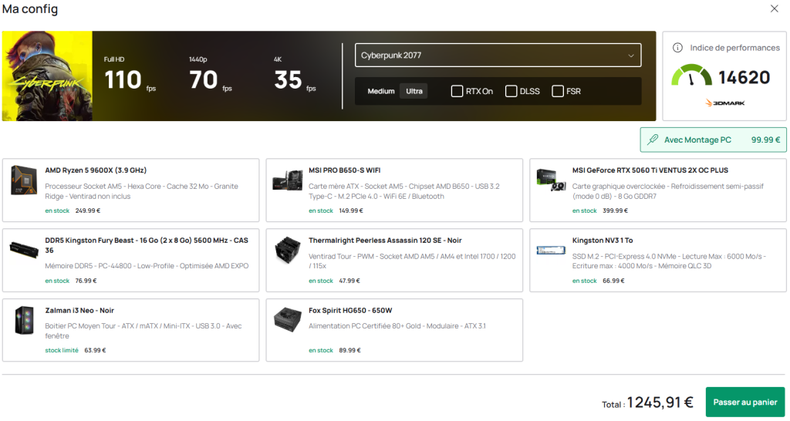790x421 pixels.
Task: Click Avec Montage PC 99.99 € option
Action: click(x=713, y=140)
